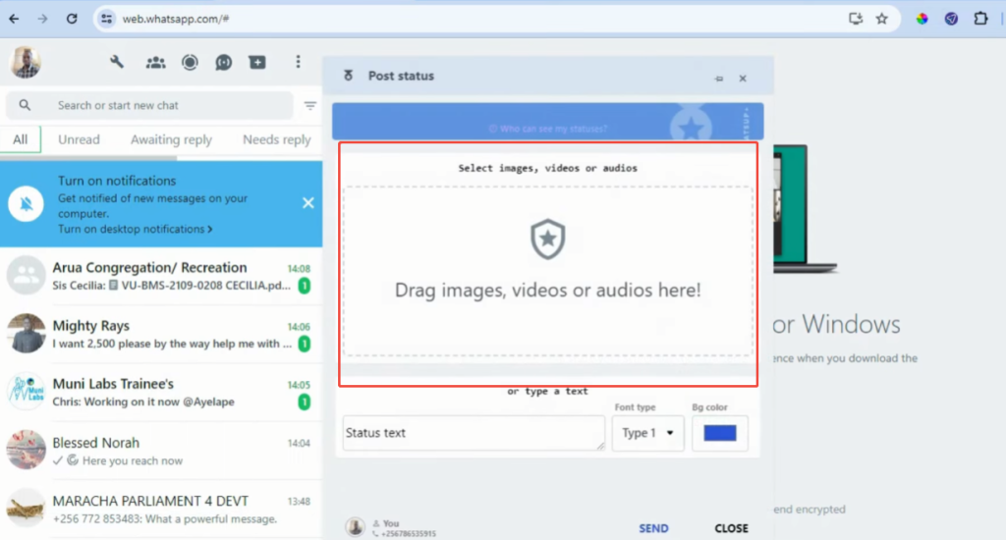The height and width of the screenshot is (540, 1006).
Task: Open the Channels icon in header
Action: [224, 62]
